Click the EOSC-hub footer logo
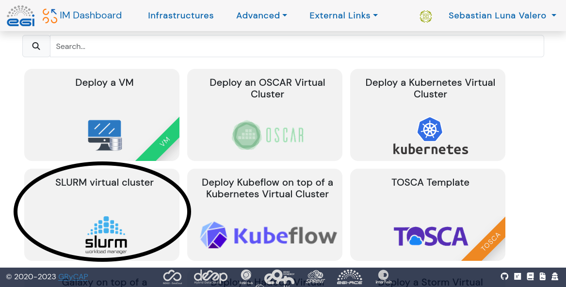Image resolution: width=566 pixels, height=287 pixels. tap(246, 277)
